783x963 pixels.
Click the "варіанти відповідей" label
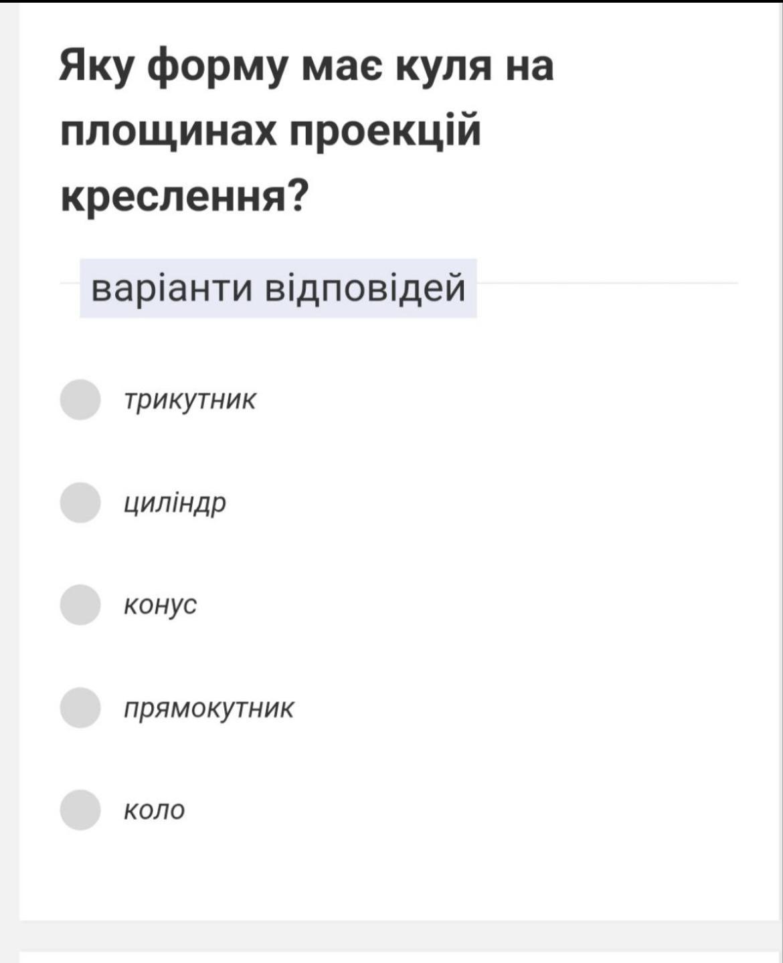[278, 288]
